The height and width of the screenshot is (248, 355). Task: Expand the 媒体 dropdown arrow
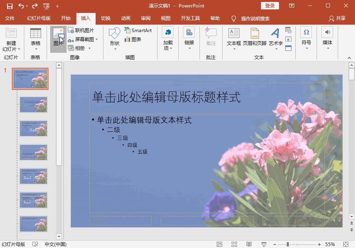[328, 48]
